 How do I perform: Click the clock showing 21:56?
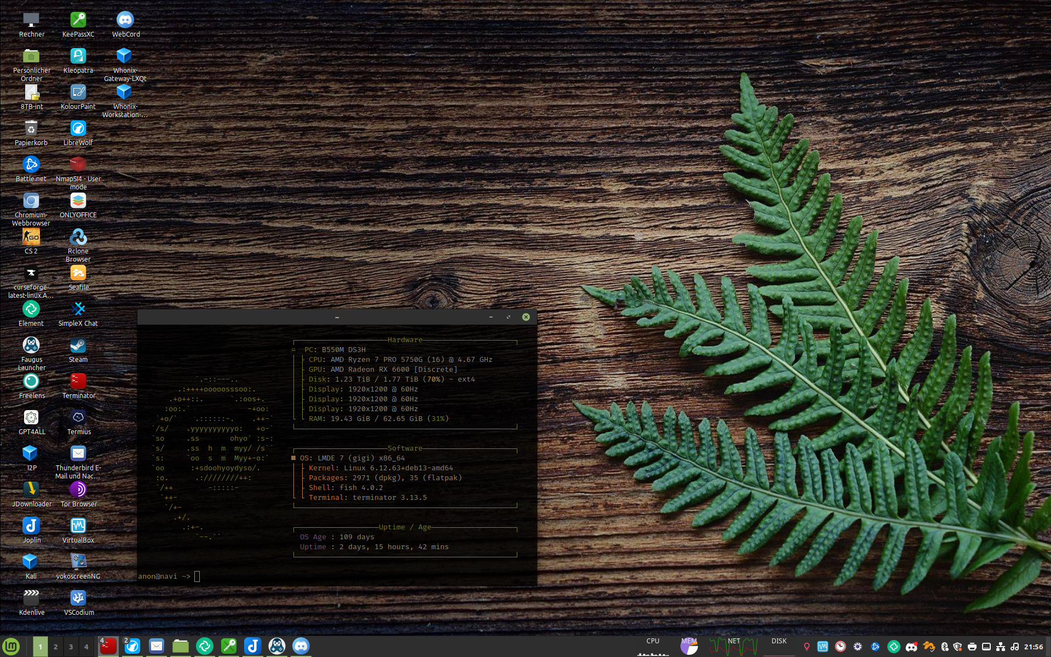[1033, 647]
